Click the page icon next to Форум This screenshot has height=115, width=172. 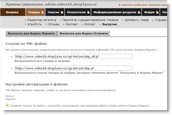157,12
